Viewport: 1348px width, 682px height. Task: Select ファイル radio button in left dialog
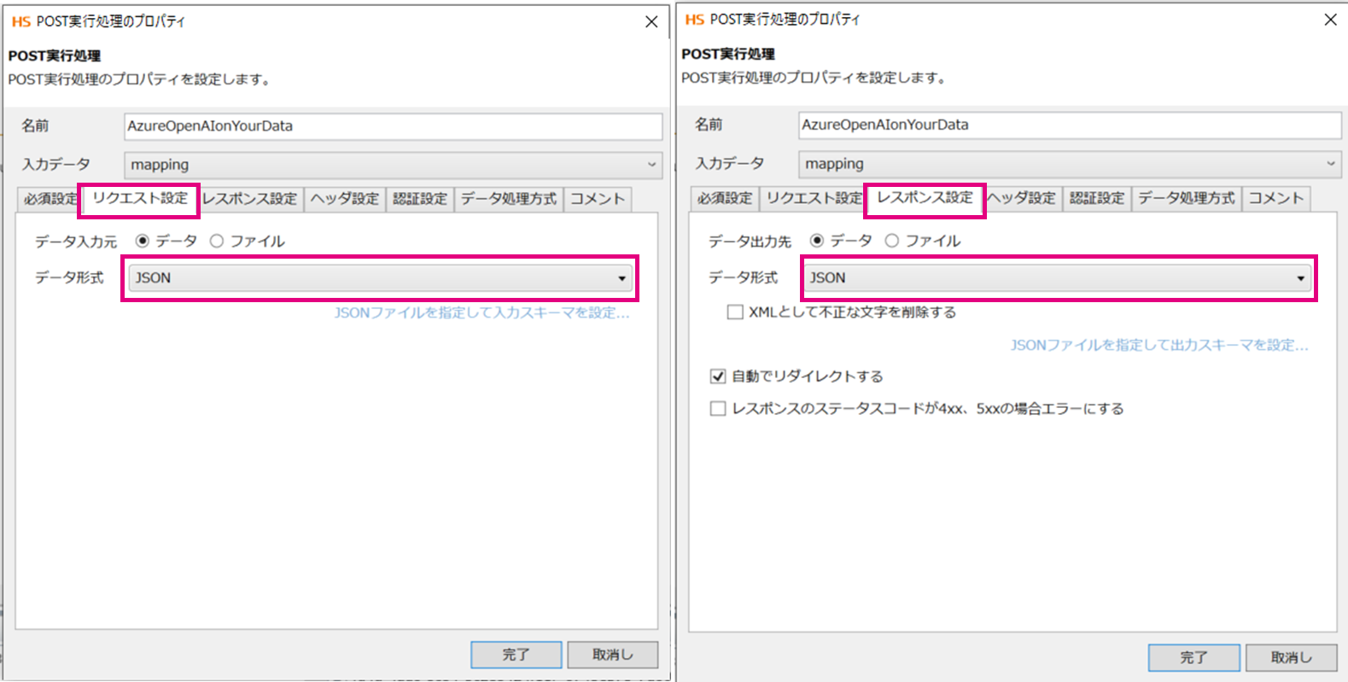coord(217,241)
